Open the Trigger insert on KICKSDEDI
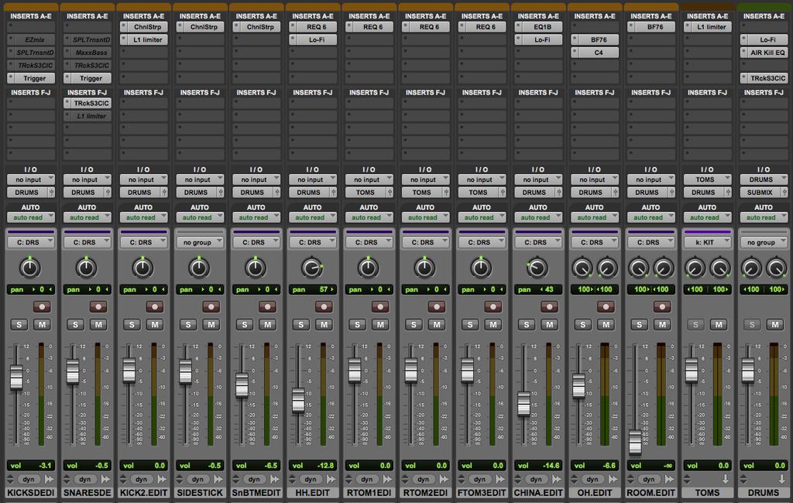This screenshot has width=793, height=503. [31, 78]
